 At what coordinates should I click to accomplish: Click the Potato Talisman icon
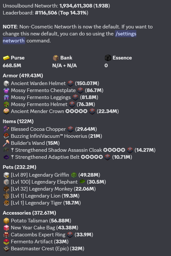pyautogui.click(x=6, y=221)
